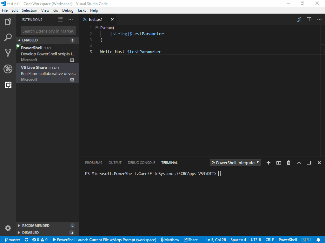Switch to the DEBUG CONSOLE tab
Viewport: 325px width, 243px height.
click(x=141, y=163)
